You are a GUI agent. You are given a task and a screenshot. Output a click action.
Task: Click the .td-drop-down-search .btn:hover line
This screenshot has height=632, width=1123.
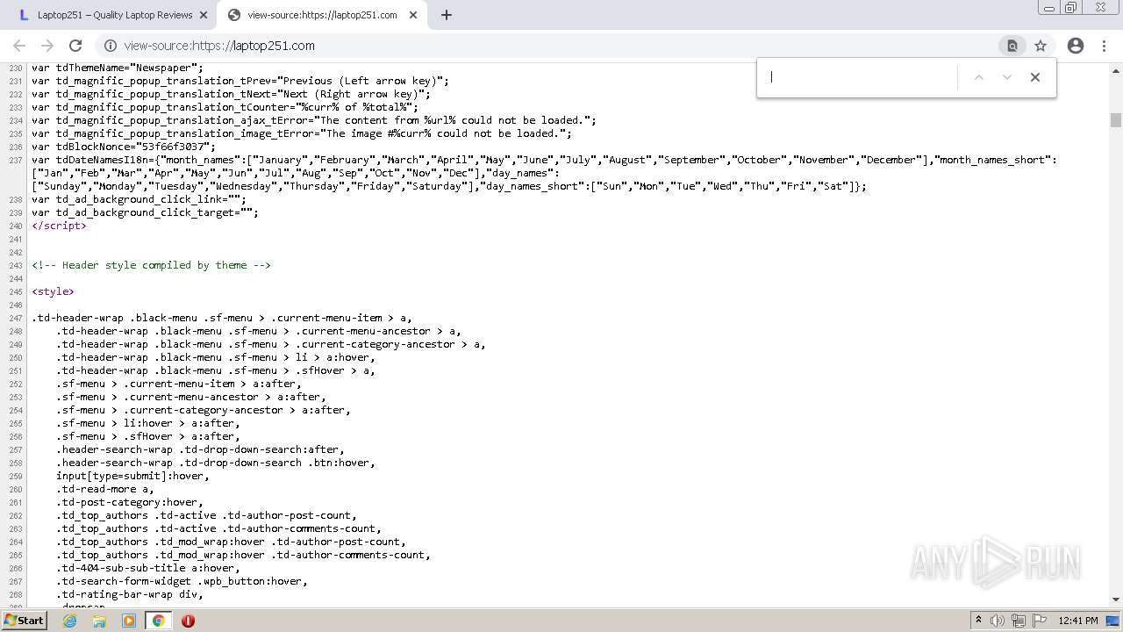(x=216, y=463)
